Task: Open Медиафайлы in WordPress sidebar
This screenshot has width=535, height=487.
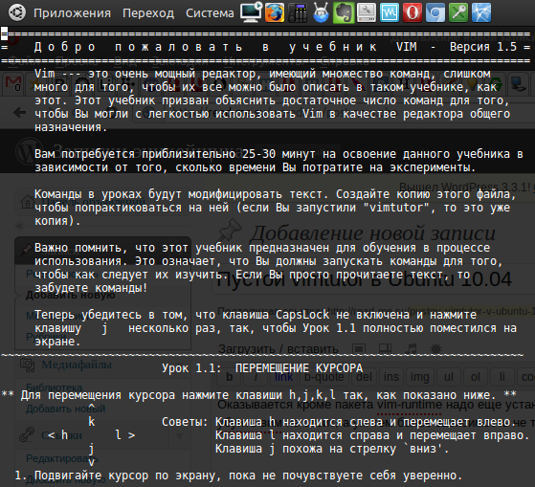Action: pos(77,365)
